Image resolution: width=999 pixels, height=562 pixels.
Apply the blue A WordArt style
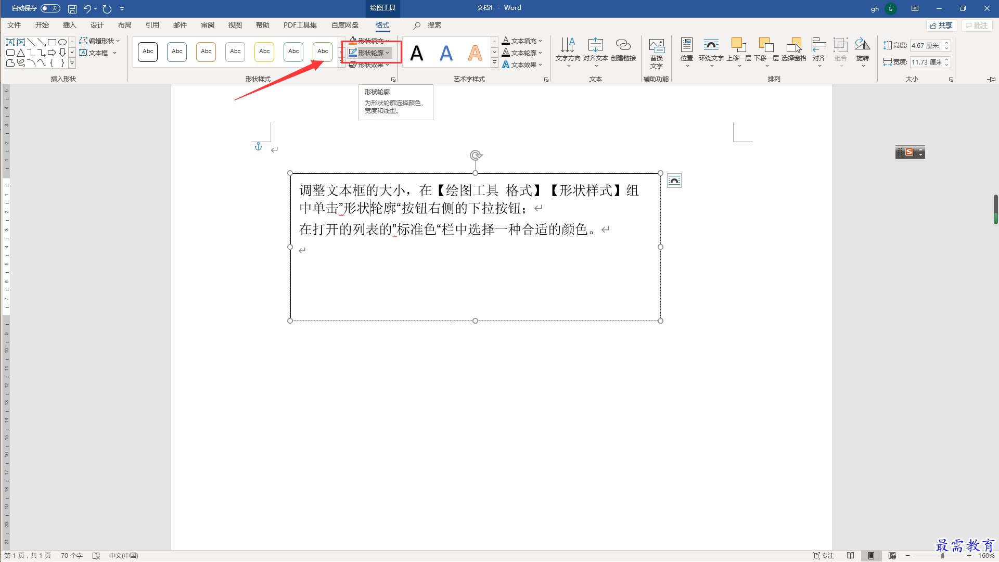(x=446, y=53)
